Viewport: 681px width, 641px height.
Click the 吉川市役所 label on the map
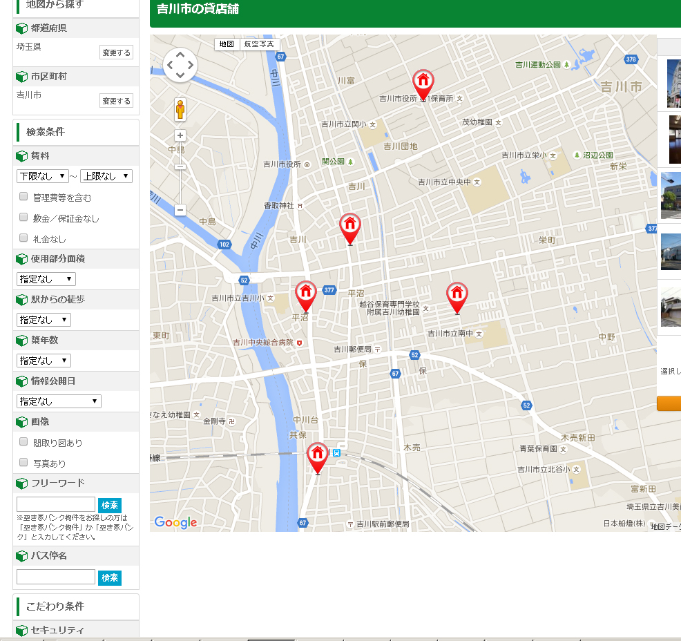click(282, 164)
